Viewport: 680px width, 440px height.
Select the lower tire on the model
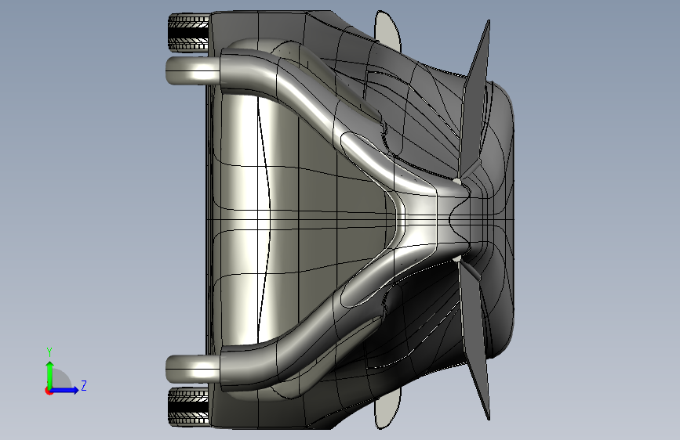(x=189, y=406)
